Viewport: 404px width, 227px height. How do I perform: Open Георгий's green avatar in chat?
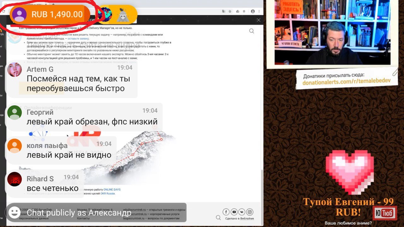point(14,113)
